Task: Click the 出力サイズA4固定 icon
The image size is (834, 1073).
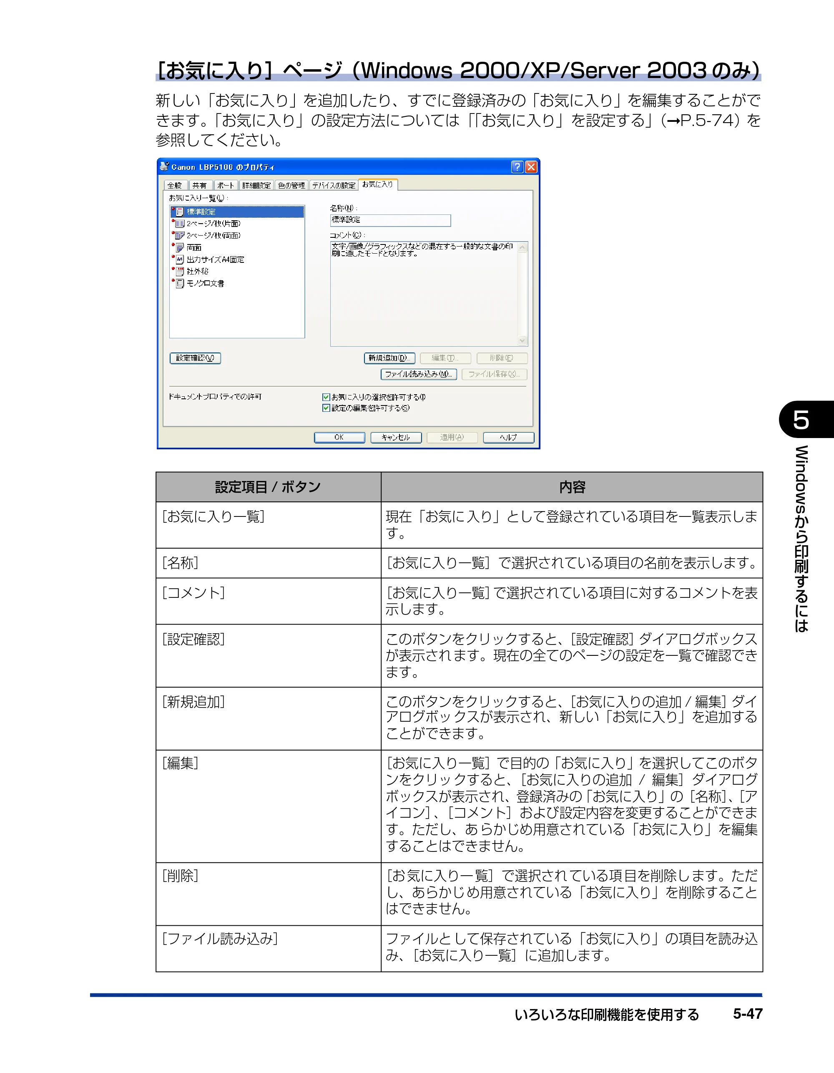Action: click(179, 259)
